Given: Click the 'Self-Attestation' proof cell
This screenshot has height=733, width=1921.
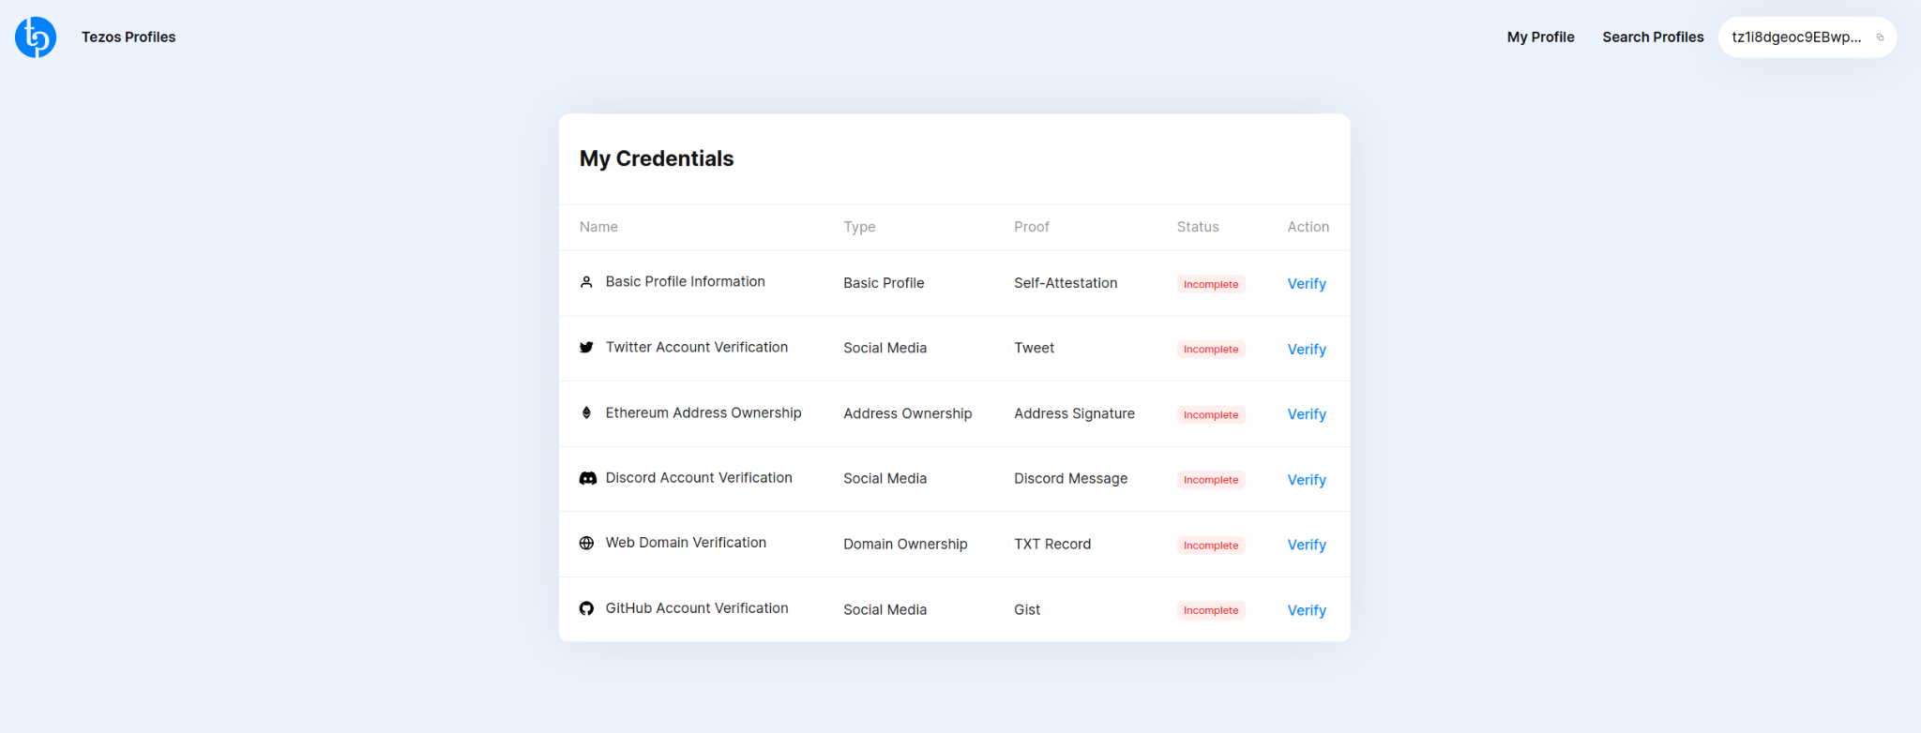Looking at the screenshot, I should [1066, 283].
